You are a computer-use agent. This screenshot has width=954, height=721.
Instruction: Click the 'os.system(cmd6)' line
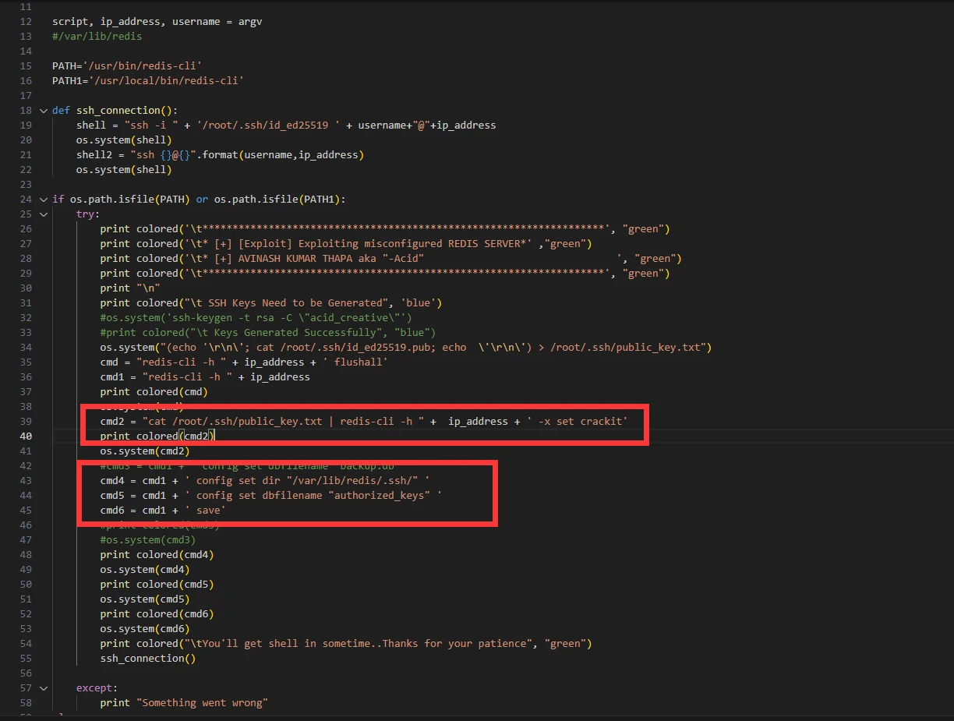point(145,628)
